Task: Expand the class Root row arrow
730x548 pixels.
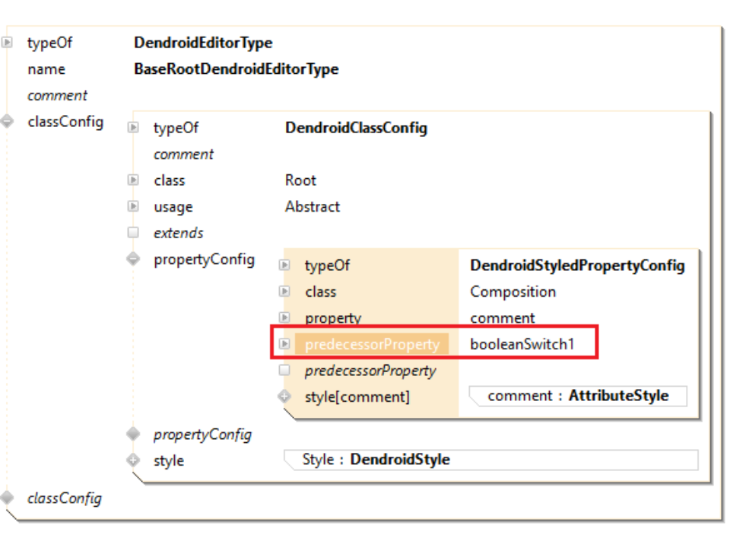Action: coord(133,180)
